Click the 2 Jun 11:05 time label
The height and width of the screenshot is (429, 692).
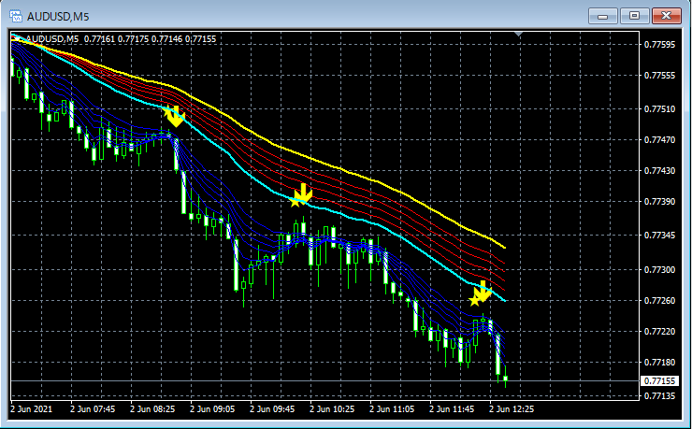(x=392, y=409)
